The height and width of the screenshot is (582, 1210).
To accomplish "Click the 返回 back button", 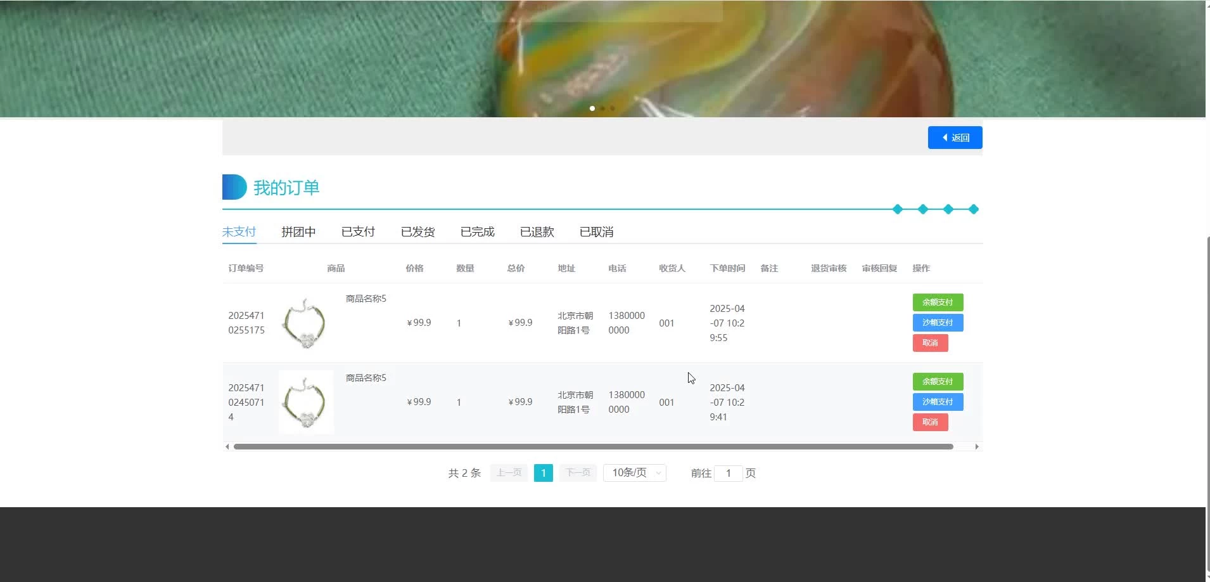I will coord(955,138).
